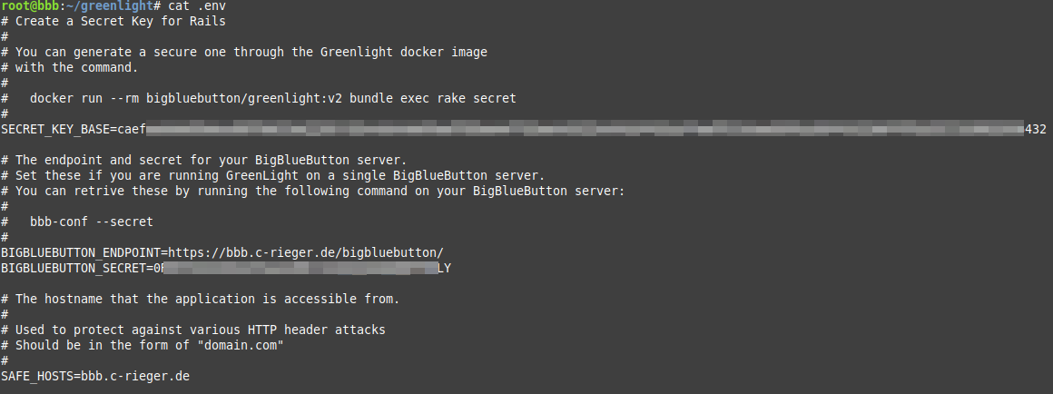Click the '432' ending of secret key
The width and height of the screenshot is (1053, 394).
pos(1036,130)
